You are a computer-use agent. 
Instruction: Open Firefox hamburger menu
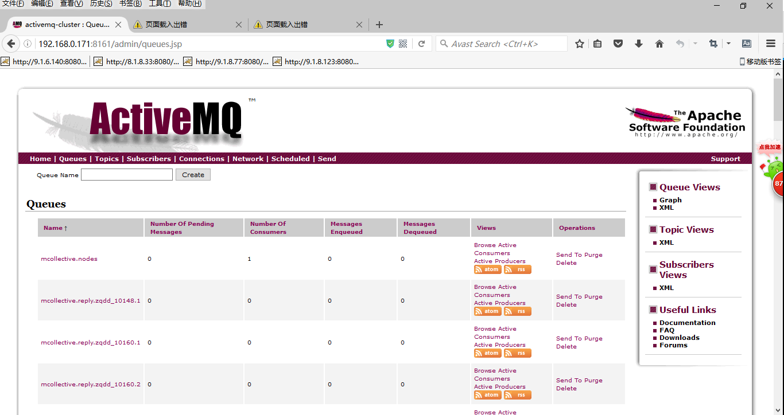click(x=771, y=44)
